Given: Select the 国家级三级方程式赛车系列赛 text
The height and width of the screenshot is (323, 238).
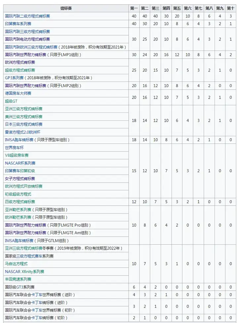Looking at the screenshot, I should tap(29, 256).
